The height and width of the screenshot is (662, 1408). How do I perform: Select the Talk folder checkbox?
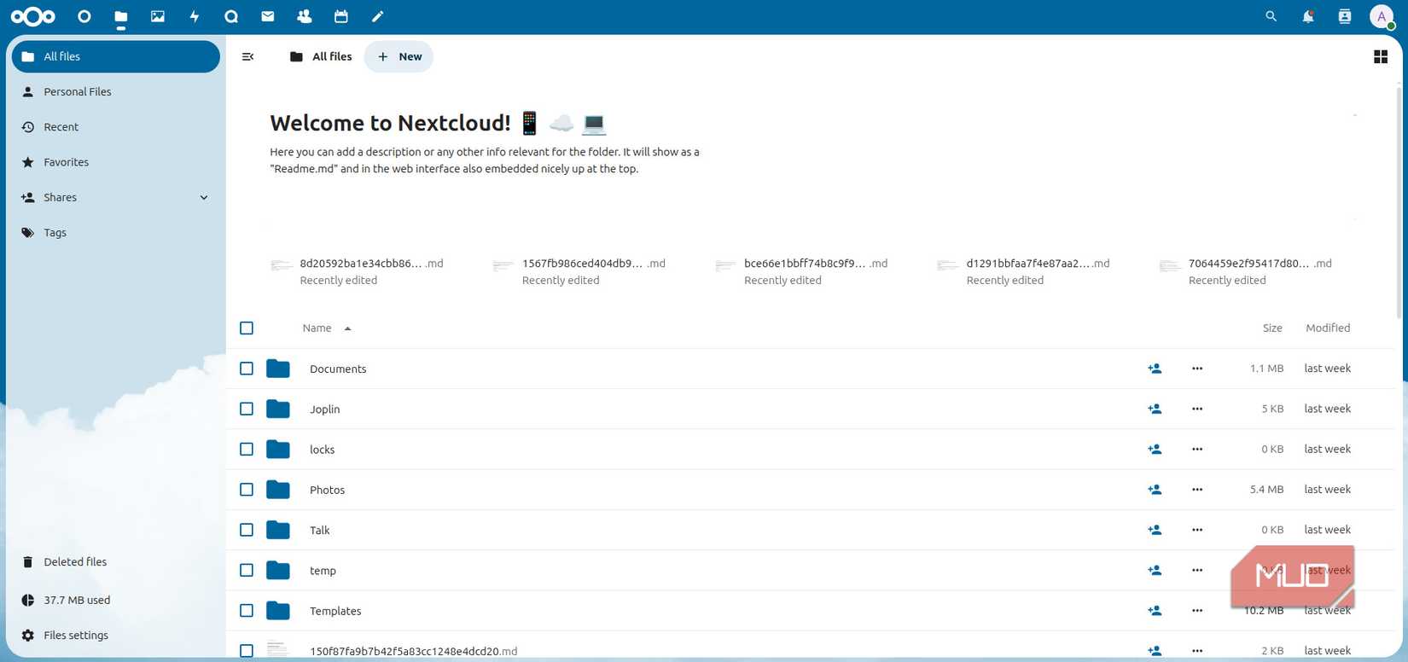point(247,530)
